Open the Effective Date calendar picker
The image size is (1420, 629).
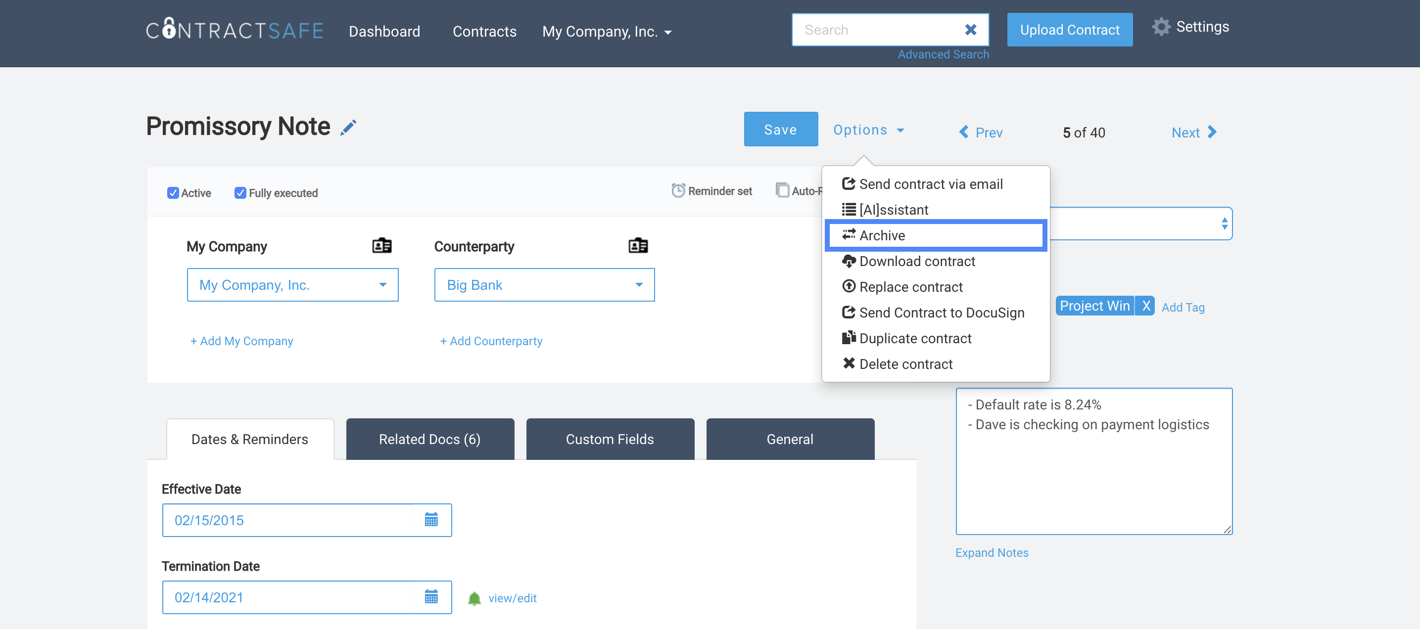(x=431, y=519)
